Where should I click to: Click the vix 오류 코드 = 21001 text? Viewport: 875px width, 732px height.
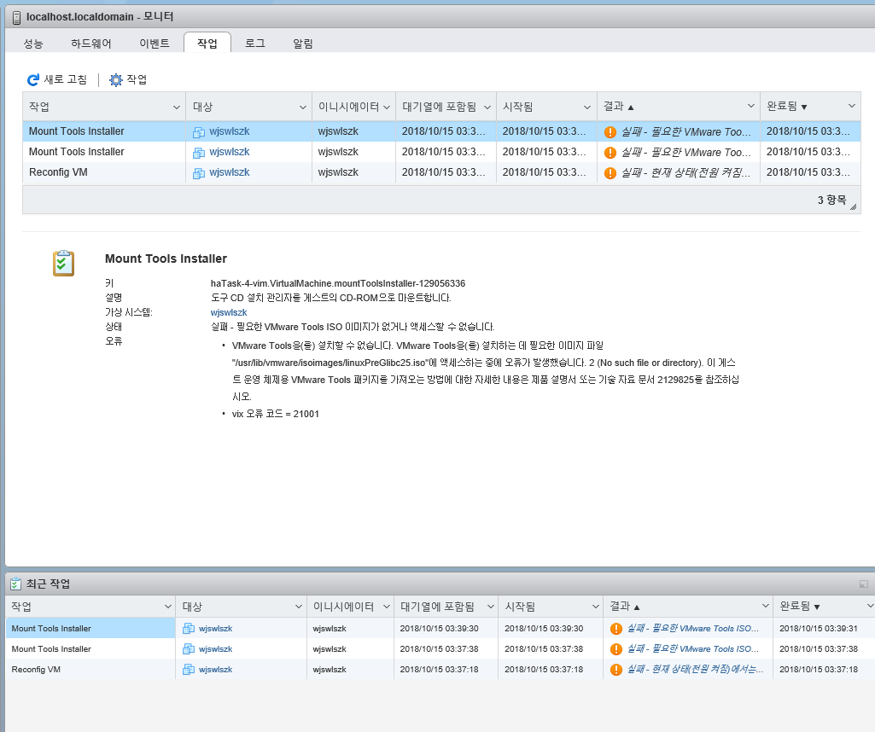point(275,415)
